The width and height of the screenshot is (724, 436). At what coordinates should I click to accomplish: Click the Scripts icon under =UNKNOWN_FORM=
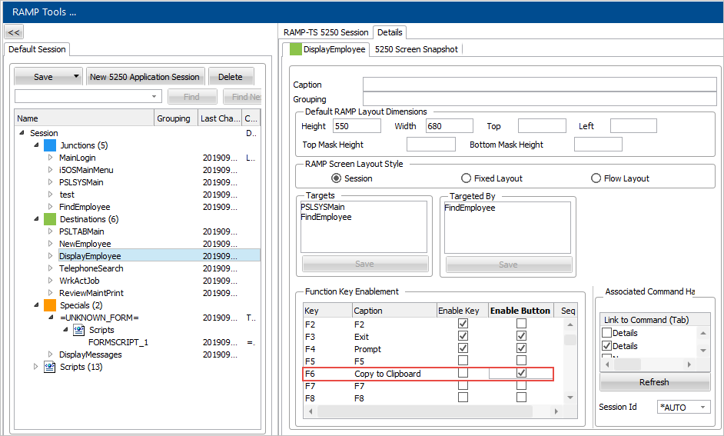[78, 330]
